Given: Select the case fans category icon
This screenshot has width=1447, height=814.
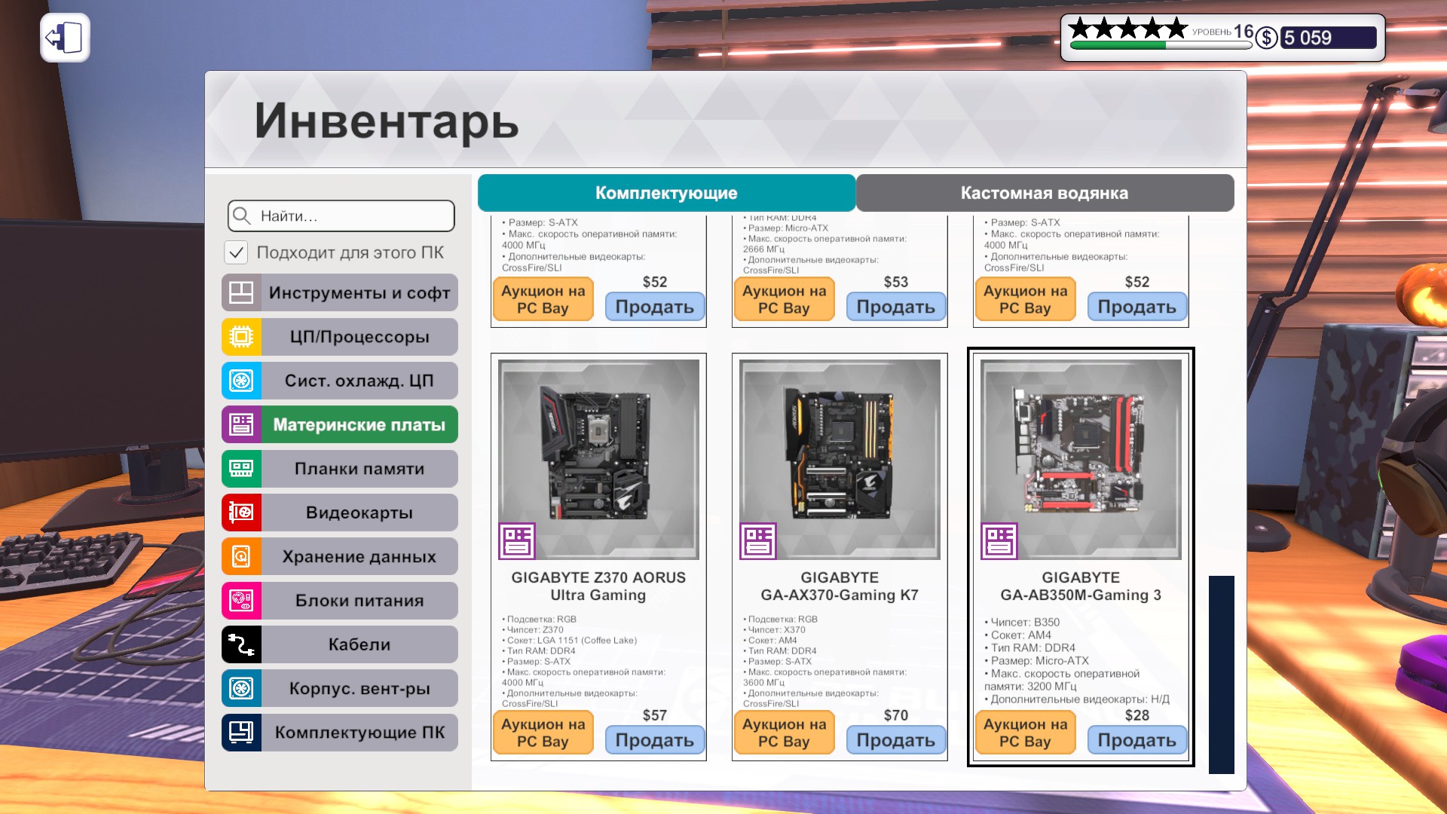Looking at the screenshot, I should (x=241, y=688).
